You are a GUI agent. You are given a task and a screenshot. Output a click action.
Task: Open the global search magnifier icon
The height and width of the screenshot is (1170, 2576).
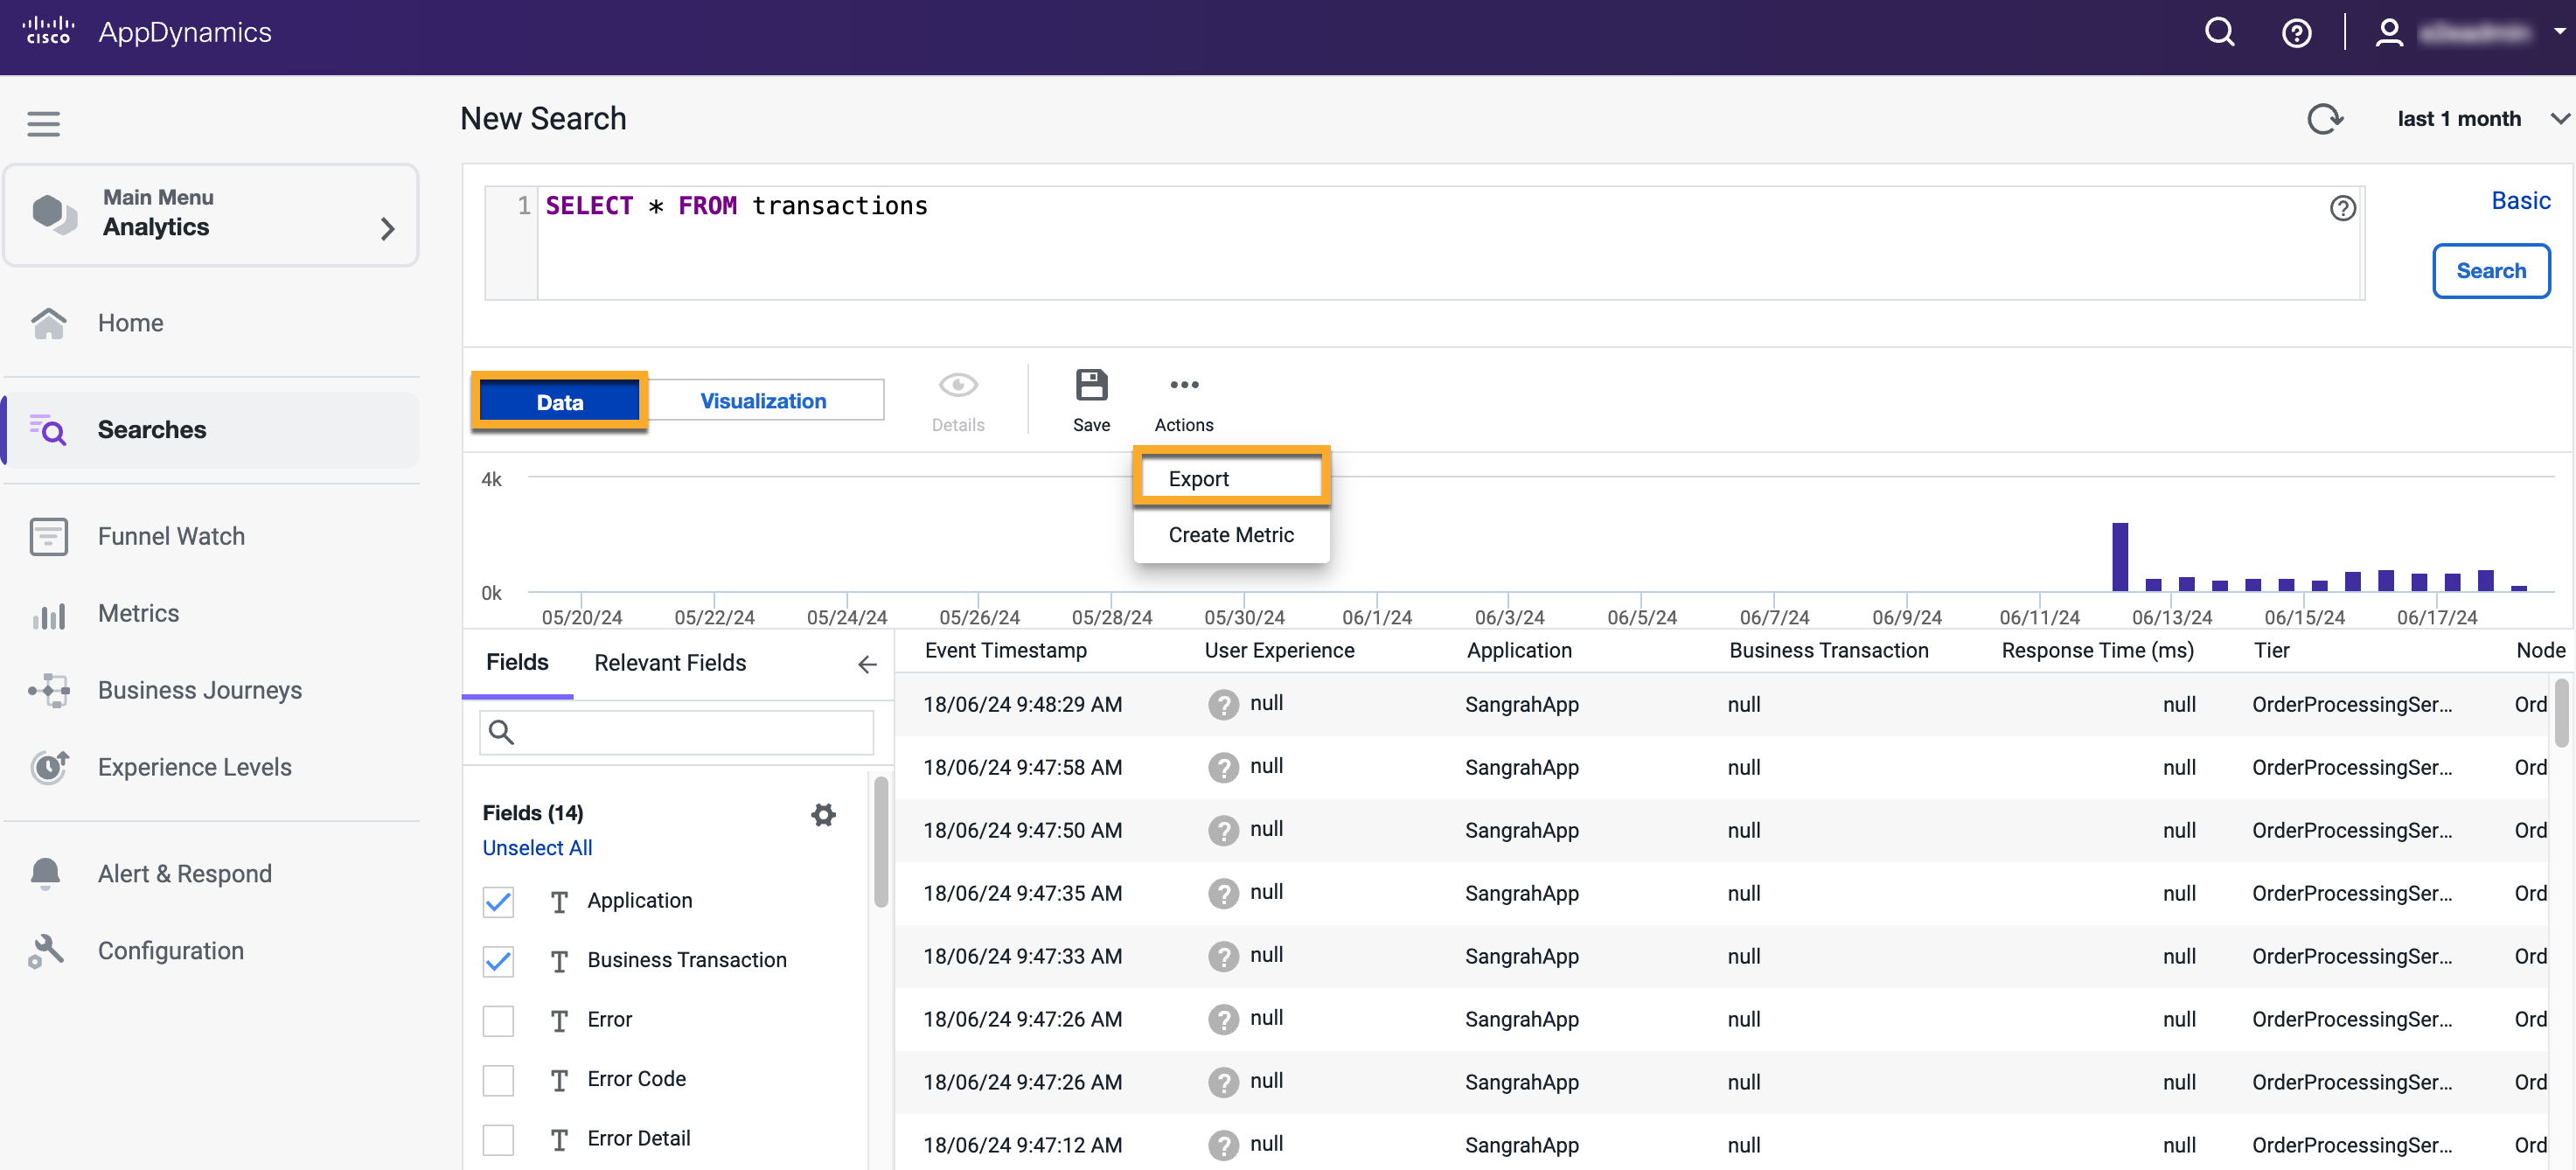2219,33
